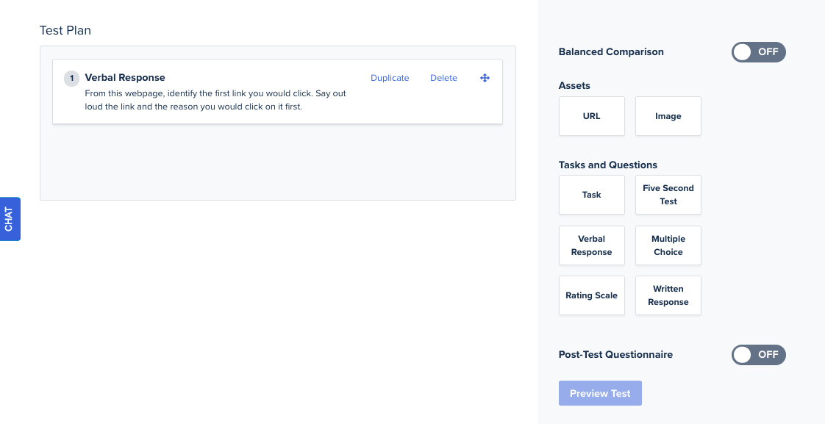
Task: Add a Multiple Choice question
Action: pos(668,245)
